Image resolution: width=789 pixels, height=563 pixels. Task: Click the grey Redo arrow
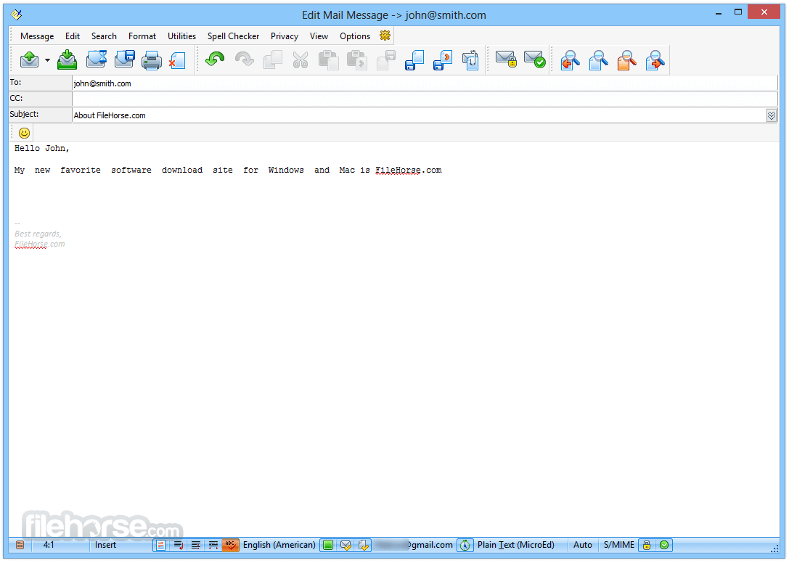(245, 59)
